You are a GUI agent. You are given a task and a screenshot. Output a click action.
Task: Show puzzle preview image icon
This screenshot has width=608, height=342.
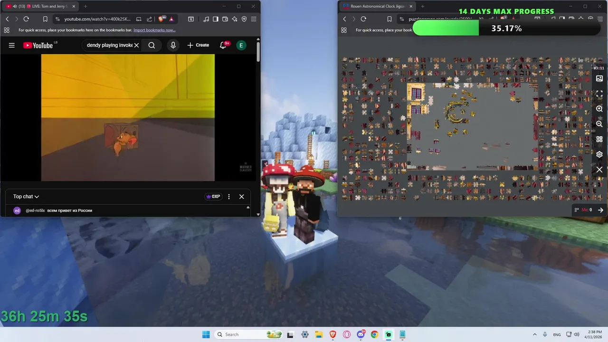pos(599,78)
